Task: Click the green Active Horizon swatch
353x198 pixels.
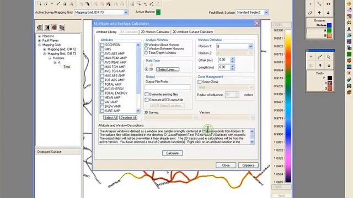Action: tap(158, 12)
